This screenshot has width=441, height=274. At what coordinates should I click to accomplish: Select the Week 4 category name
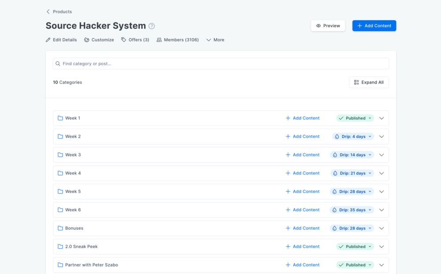pyautogui.click(x=73, y=173)
